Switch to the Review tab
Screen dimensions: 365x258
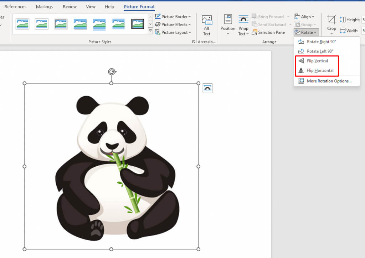tap(70, 7)
